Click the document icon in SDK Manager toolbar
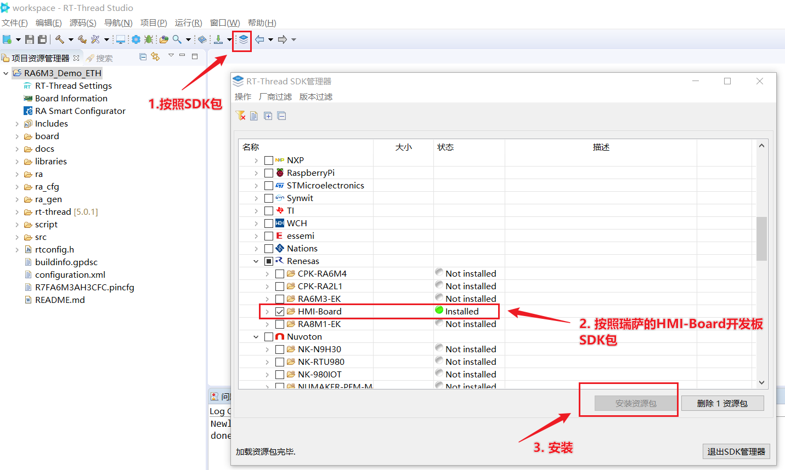 point(254,116)
